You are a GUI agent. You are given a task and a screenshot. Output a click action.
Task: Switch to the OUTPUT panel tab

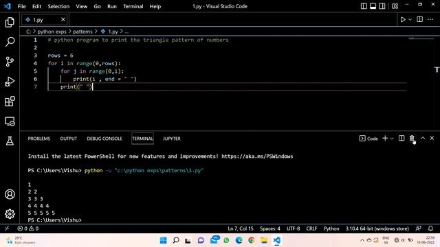(69, 139)
